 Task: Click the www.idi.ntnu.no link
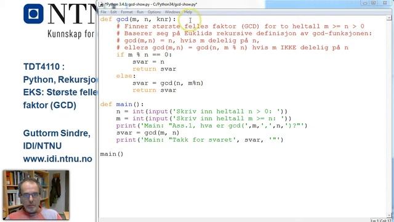tap(57, 159)
